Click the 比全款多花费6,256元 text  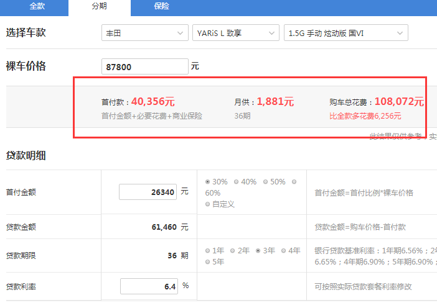(x=365, y=116)
